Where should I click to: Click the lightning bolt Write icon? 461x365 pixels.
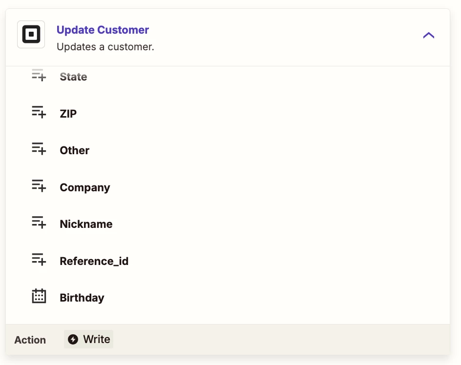[x=73, y=339]
